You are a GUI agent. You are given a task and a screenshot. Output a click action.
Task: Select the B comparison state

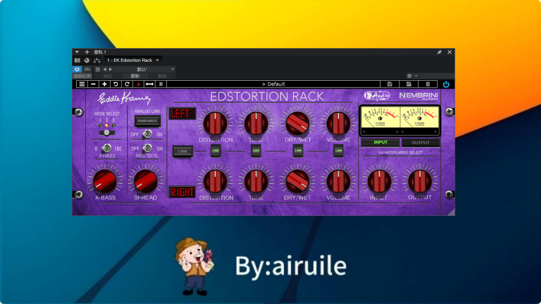[161, 84]
